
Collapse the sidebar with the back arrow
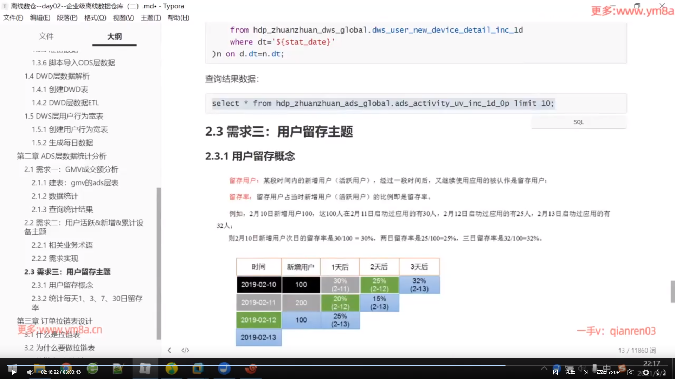[x=169, y=350]
